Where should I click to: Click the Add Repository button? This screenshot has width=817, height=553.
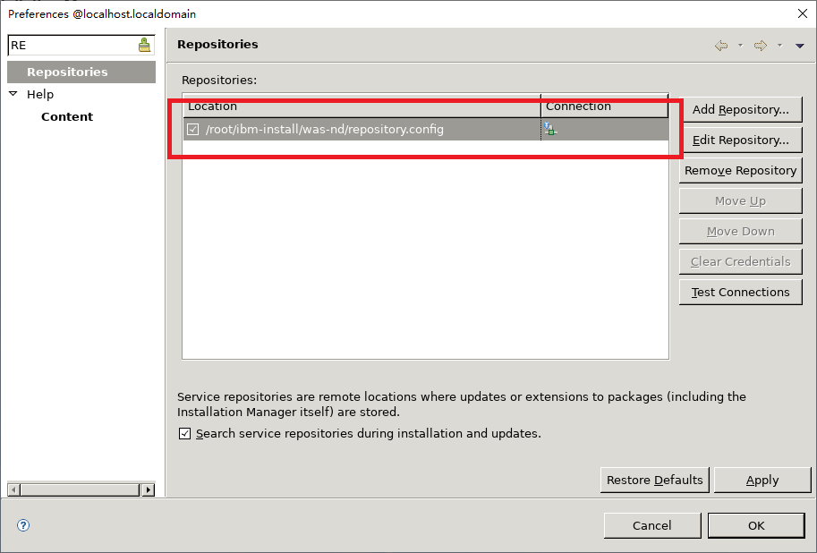tap(740, 109)
